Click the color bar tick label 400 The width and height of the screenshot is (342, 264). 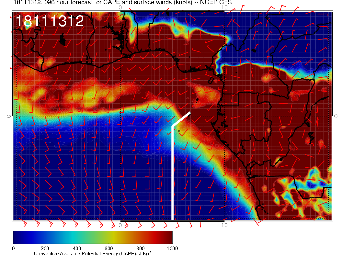[77, 248]
